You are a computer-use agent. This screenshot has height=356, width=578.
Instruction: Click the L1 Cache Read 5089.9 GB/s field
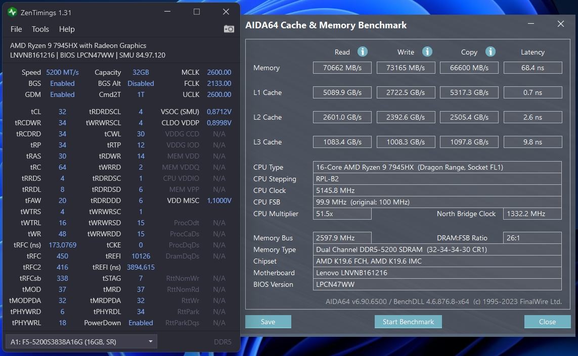(342, 92)
